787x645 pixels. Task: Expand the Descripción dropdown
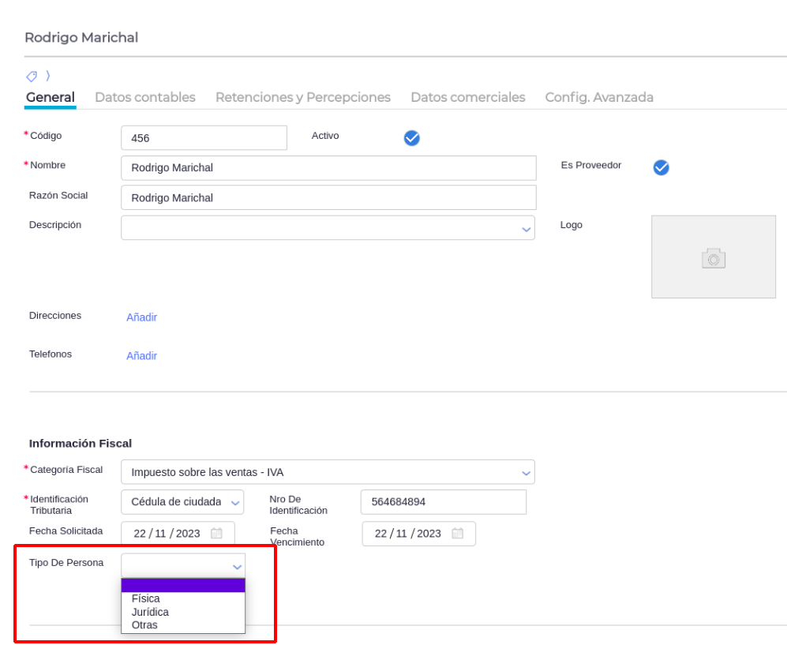point(526,229)
